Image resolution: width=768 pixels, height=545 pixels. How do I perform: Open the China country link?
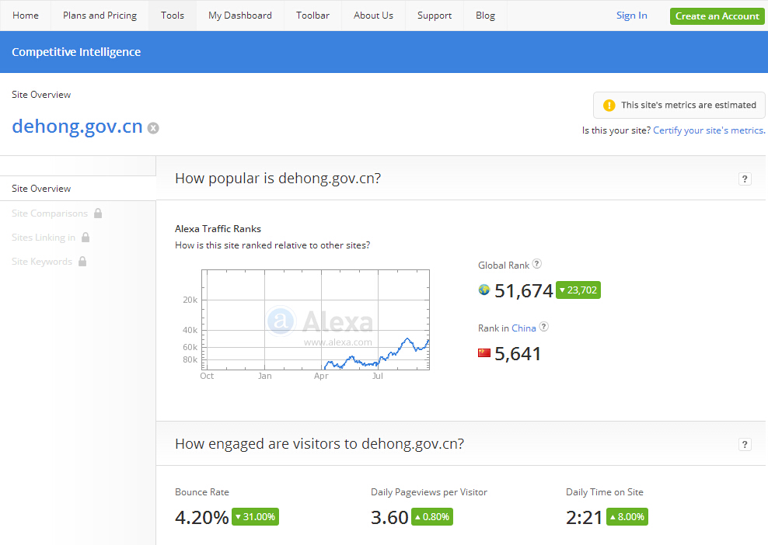point(524,328)
